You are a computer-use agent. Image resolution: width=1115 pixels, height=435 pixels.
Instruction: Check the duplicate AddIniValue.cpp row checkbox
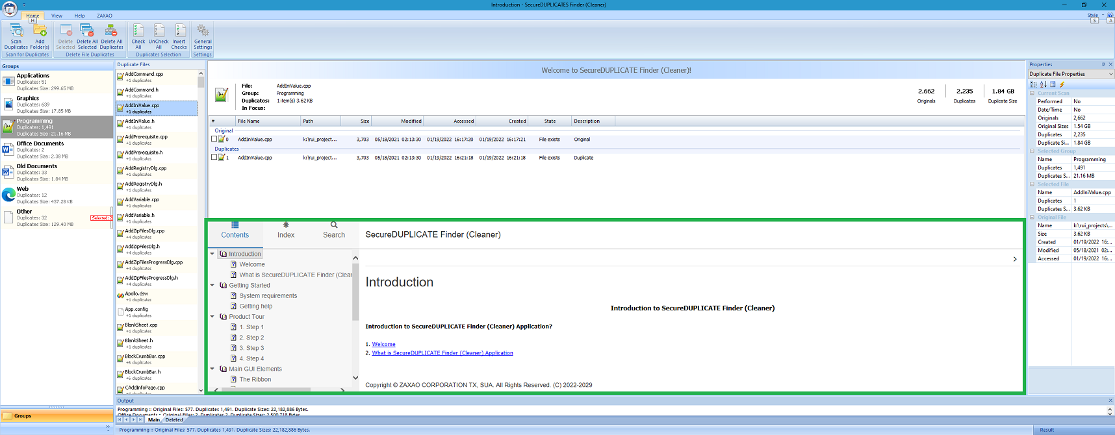click(x=214, y=157)
